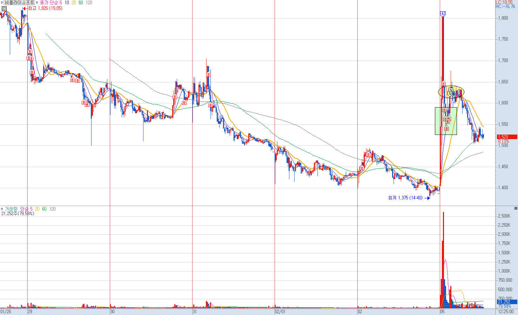Select the gray 120 price moving-average period
The image size is (518, 315).
(89, 2)
